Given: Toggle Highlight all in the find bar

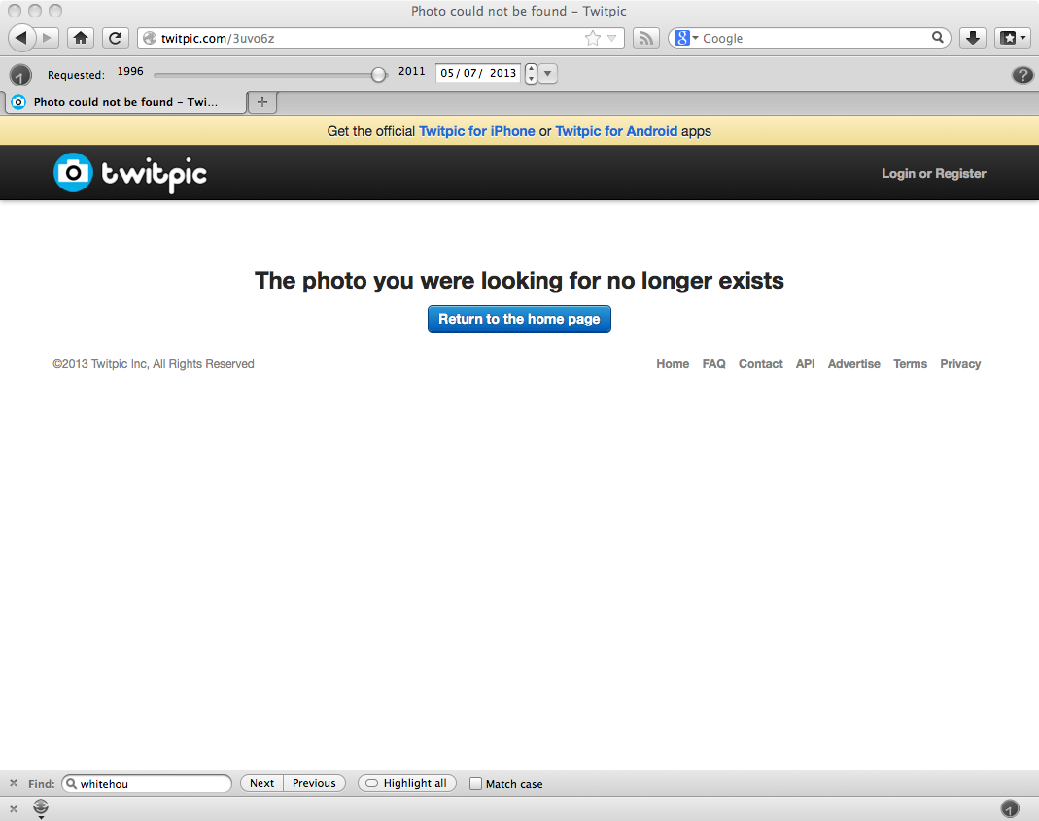Looking at the screenshot, I should (x=407, y=783).
